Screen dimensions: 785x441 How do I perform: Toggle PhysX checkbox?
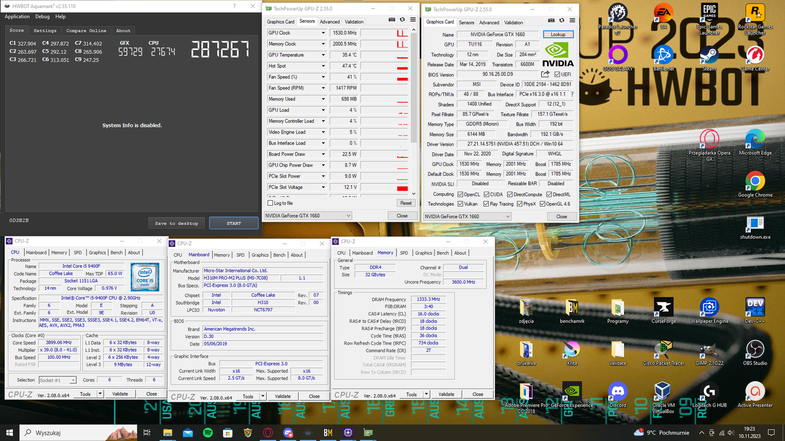(520, 204)
